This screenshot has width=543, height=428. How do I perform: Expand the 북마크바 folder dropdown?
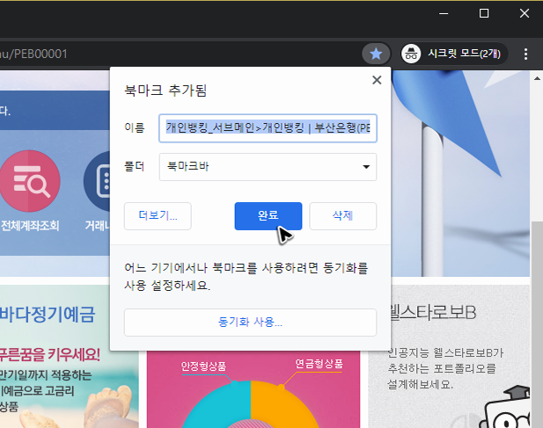point(268,167)
